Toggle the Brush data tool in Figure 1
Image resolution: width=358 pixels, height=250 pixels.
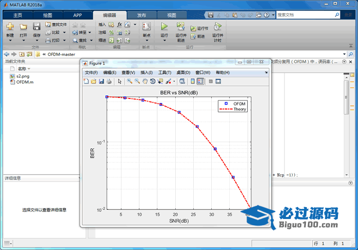click(x=168, y=81)
